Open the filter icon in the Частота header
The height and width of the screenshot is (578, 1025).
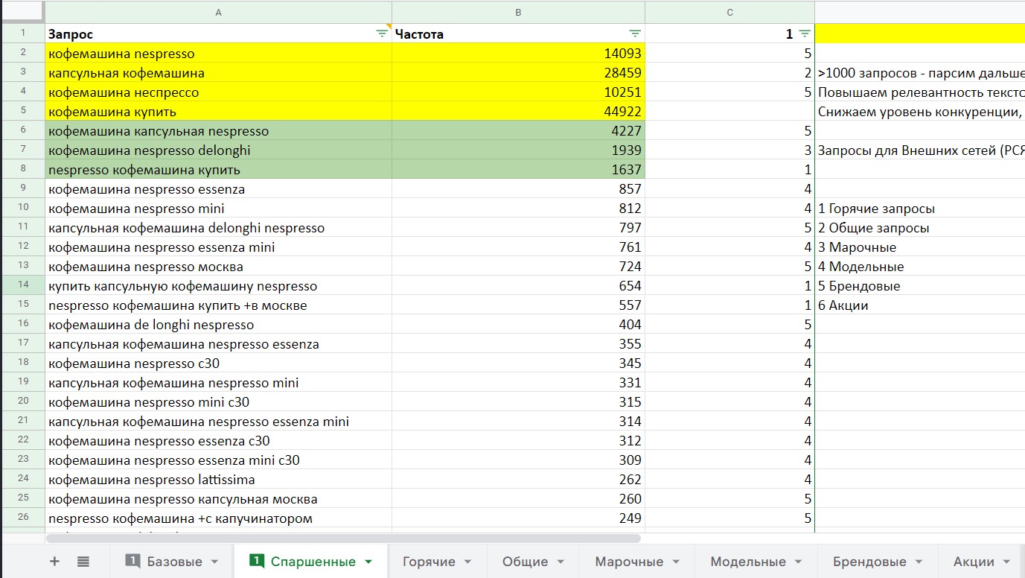pyautogui.click(x=635, y=34)
